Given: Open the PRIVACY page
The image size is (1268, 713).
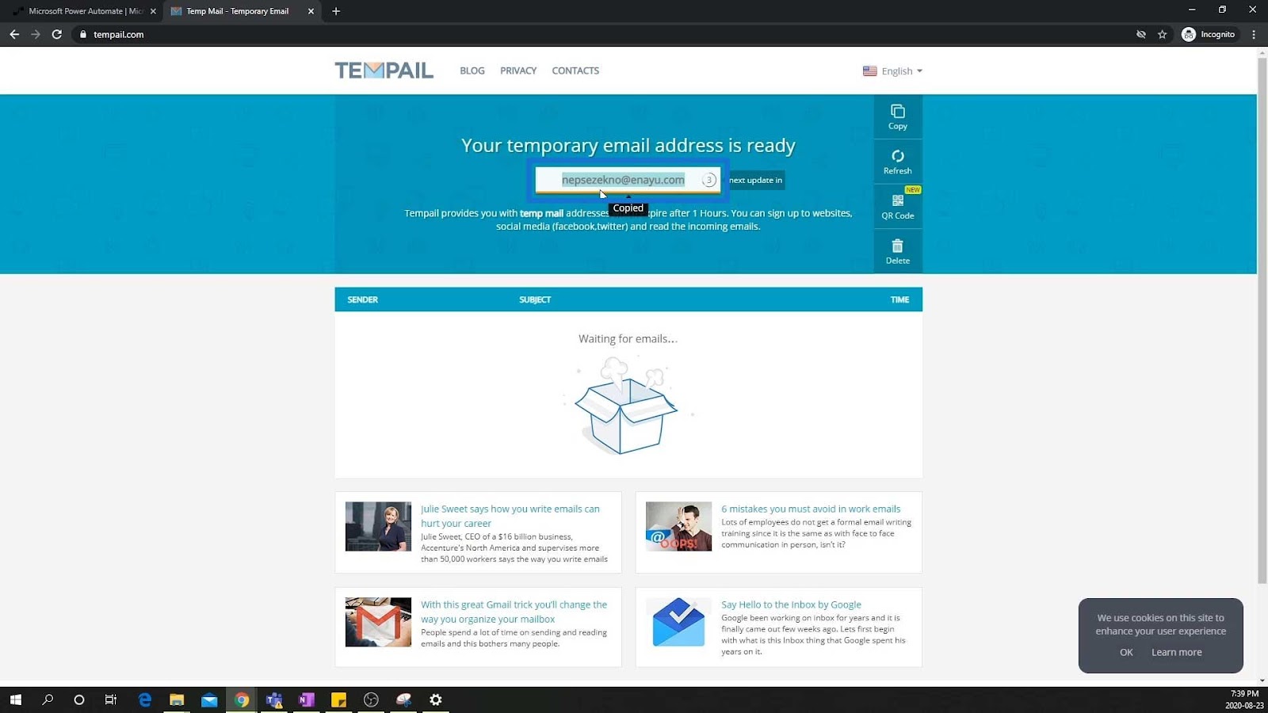Looking at the screenshot, I should (x=518, y=71).
